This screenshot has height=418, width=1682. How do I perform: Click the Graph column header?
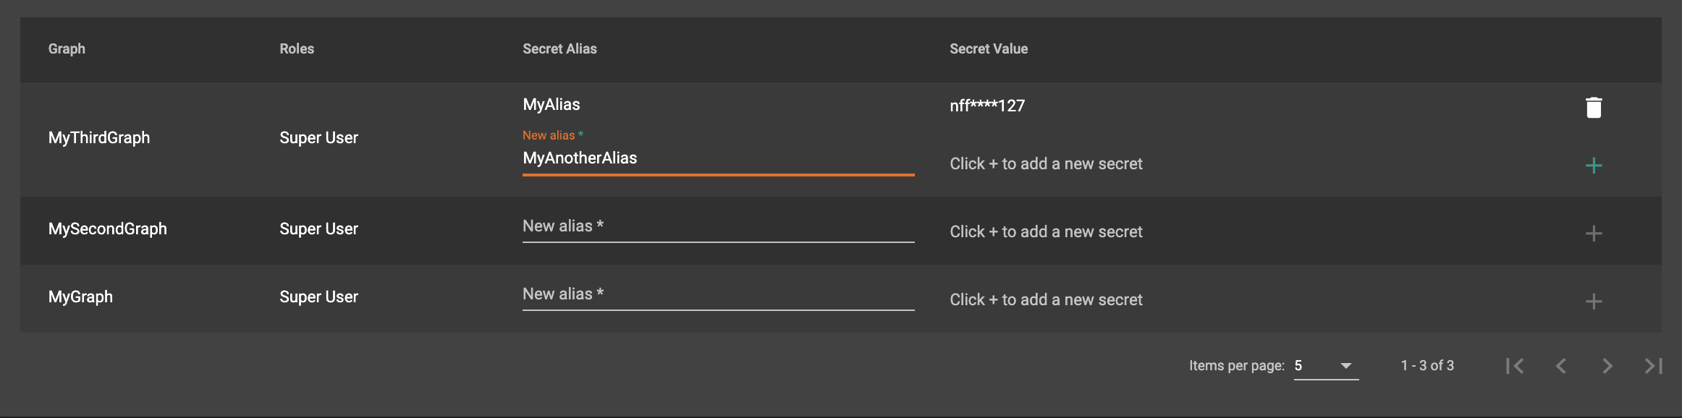tap(67, 49)
